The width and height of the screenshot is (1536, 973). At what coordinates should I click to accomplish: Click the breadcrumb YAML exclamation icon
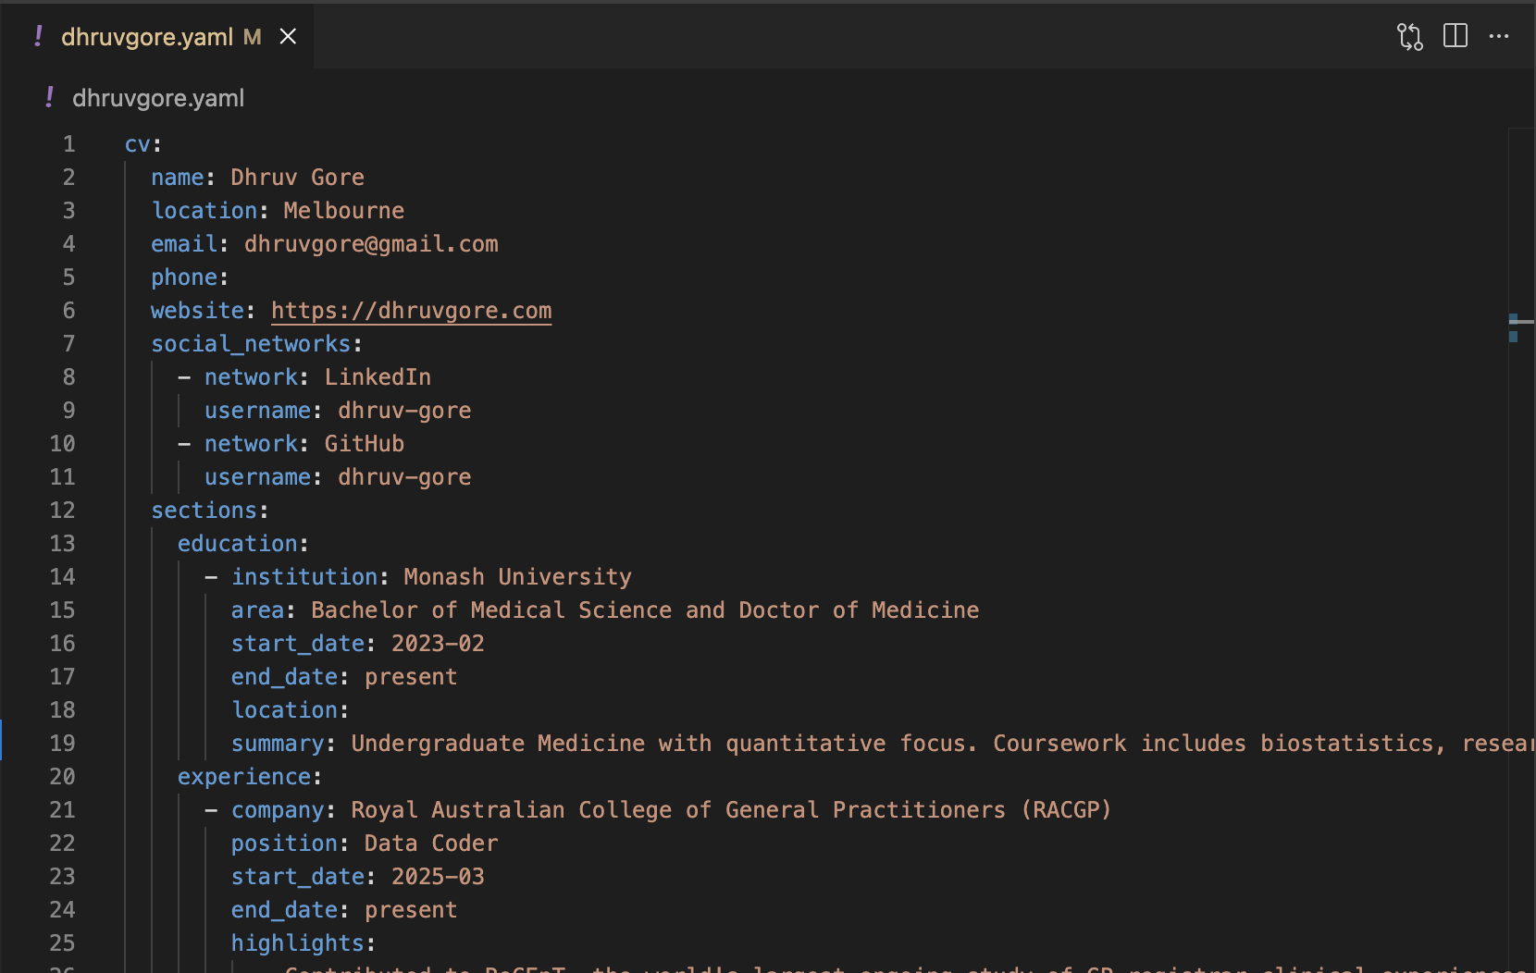[x=49, y=98]
